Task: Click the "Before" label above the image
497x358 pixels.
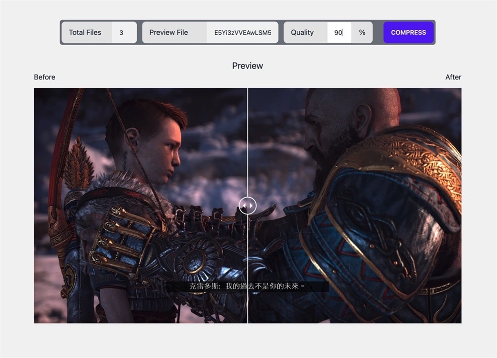Action: pos(45,77)
